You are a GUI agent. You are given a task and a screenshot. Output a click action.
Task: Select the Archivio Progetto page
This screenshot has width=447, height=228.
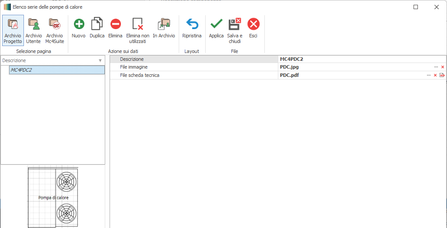click(x=13, y=30)
